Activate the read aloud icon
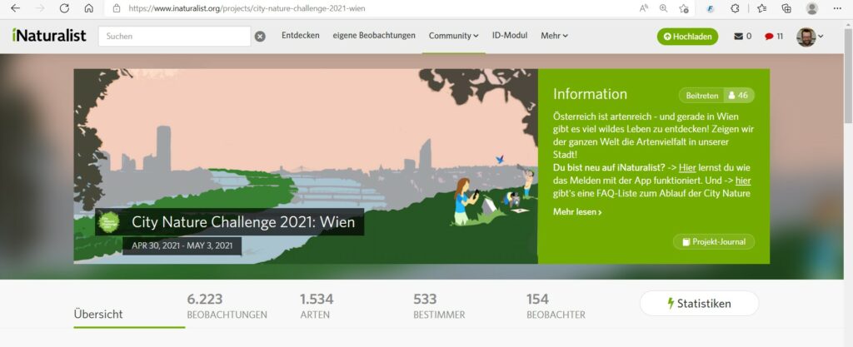This screenshot has height=347, width=853. [644, 8]
